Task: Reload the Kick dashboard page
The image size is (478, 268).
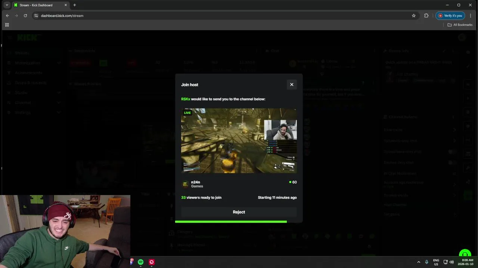Action: pos(25,16)
